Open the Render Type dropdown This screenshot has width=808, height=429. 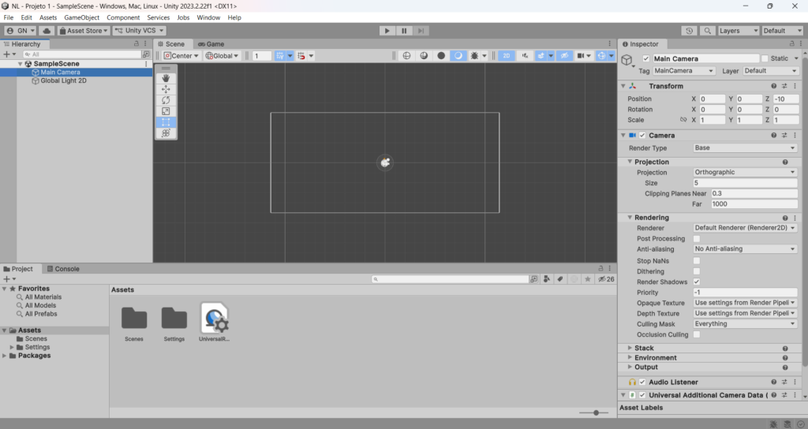pos(745,147)
